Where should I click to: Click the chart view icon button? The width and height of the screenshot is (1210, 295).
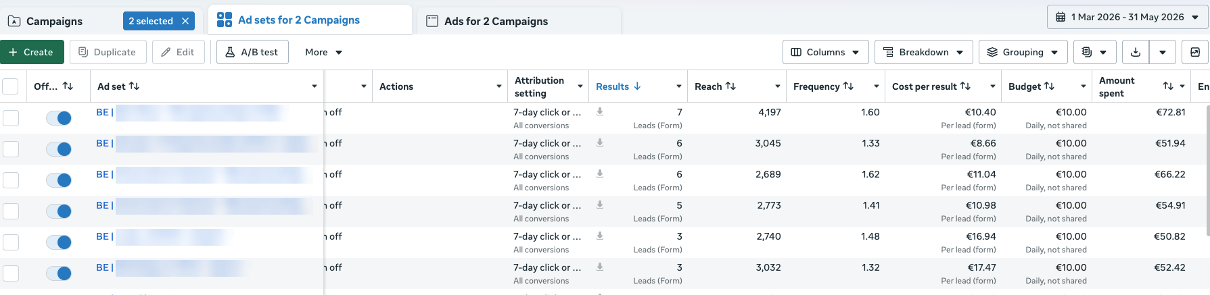[x=1195, y=52]
